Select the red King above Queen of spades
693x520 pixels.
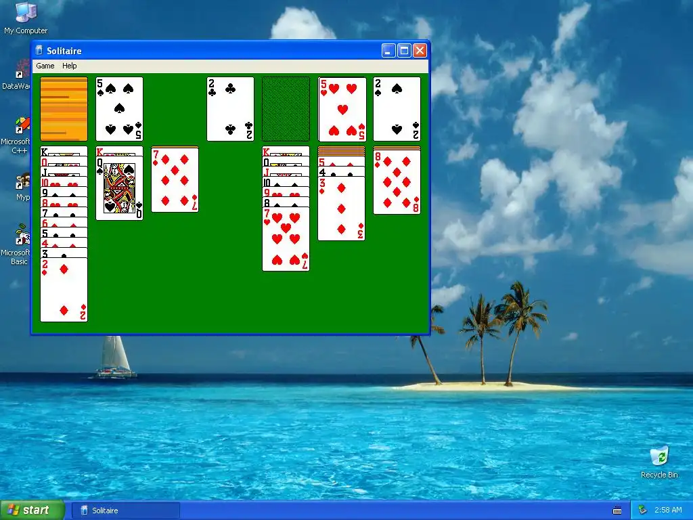click(119, 151)
